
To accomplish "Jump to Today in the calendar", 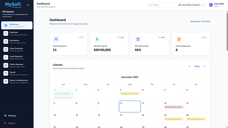I will click(x=197, y=66).
